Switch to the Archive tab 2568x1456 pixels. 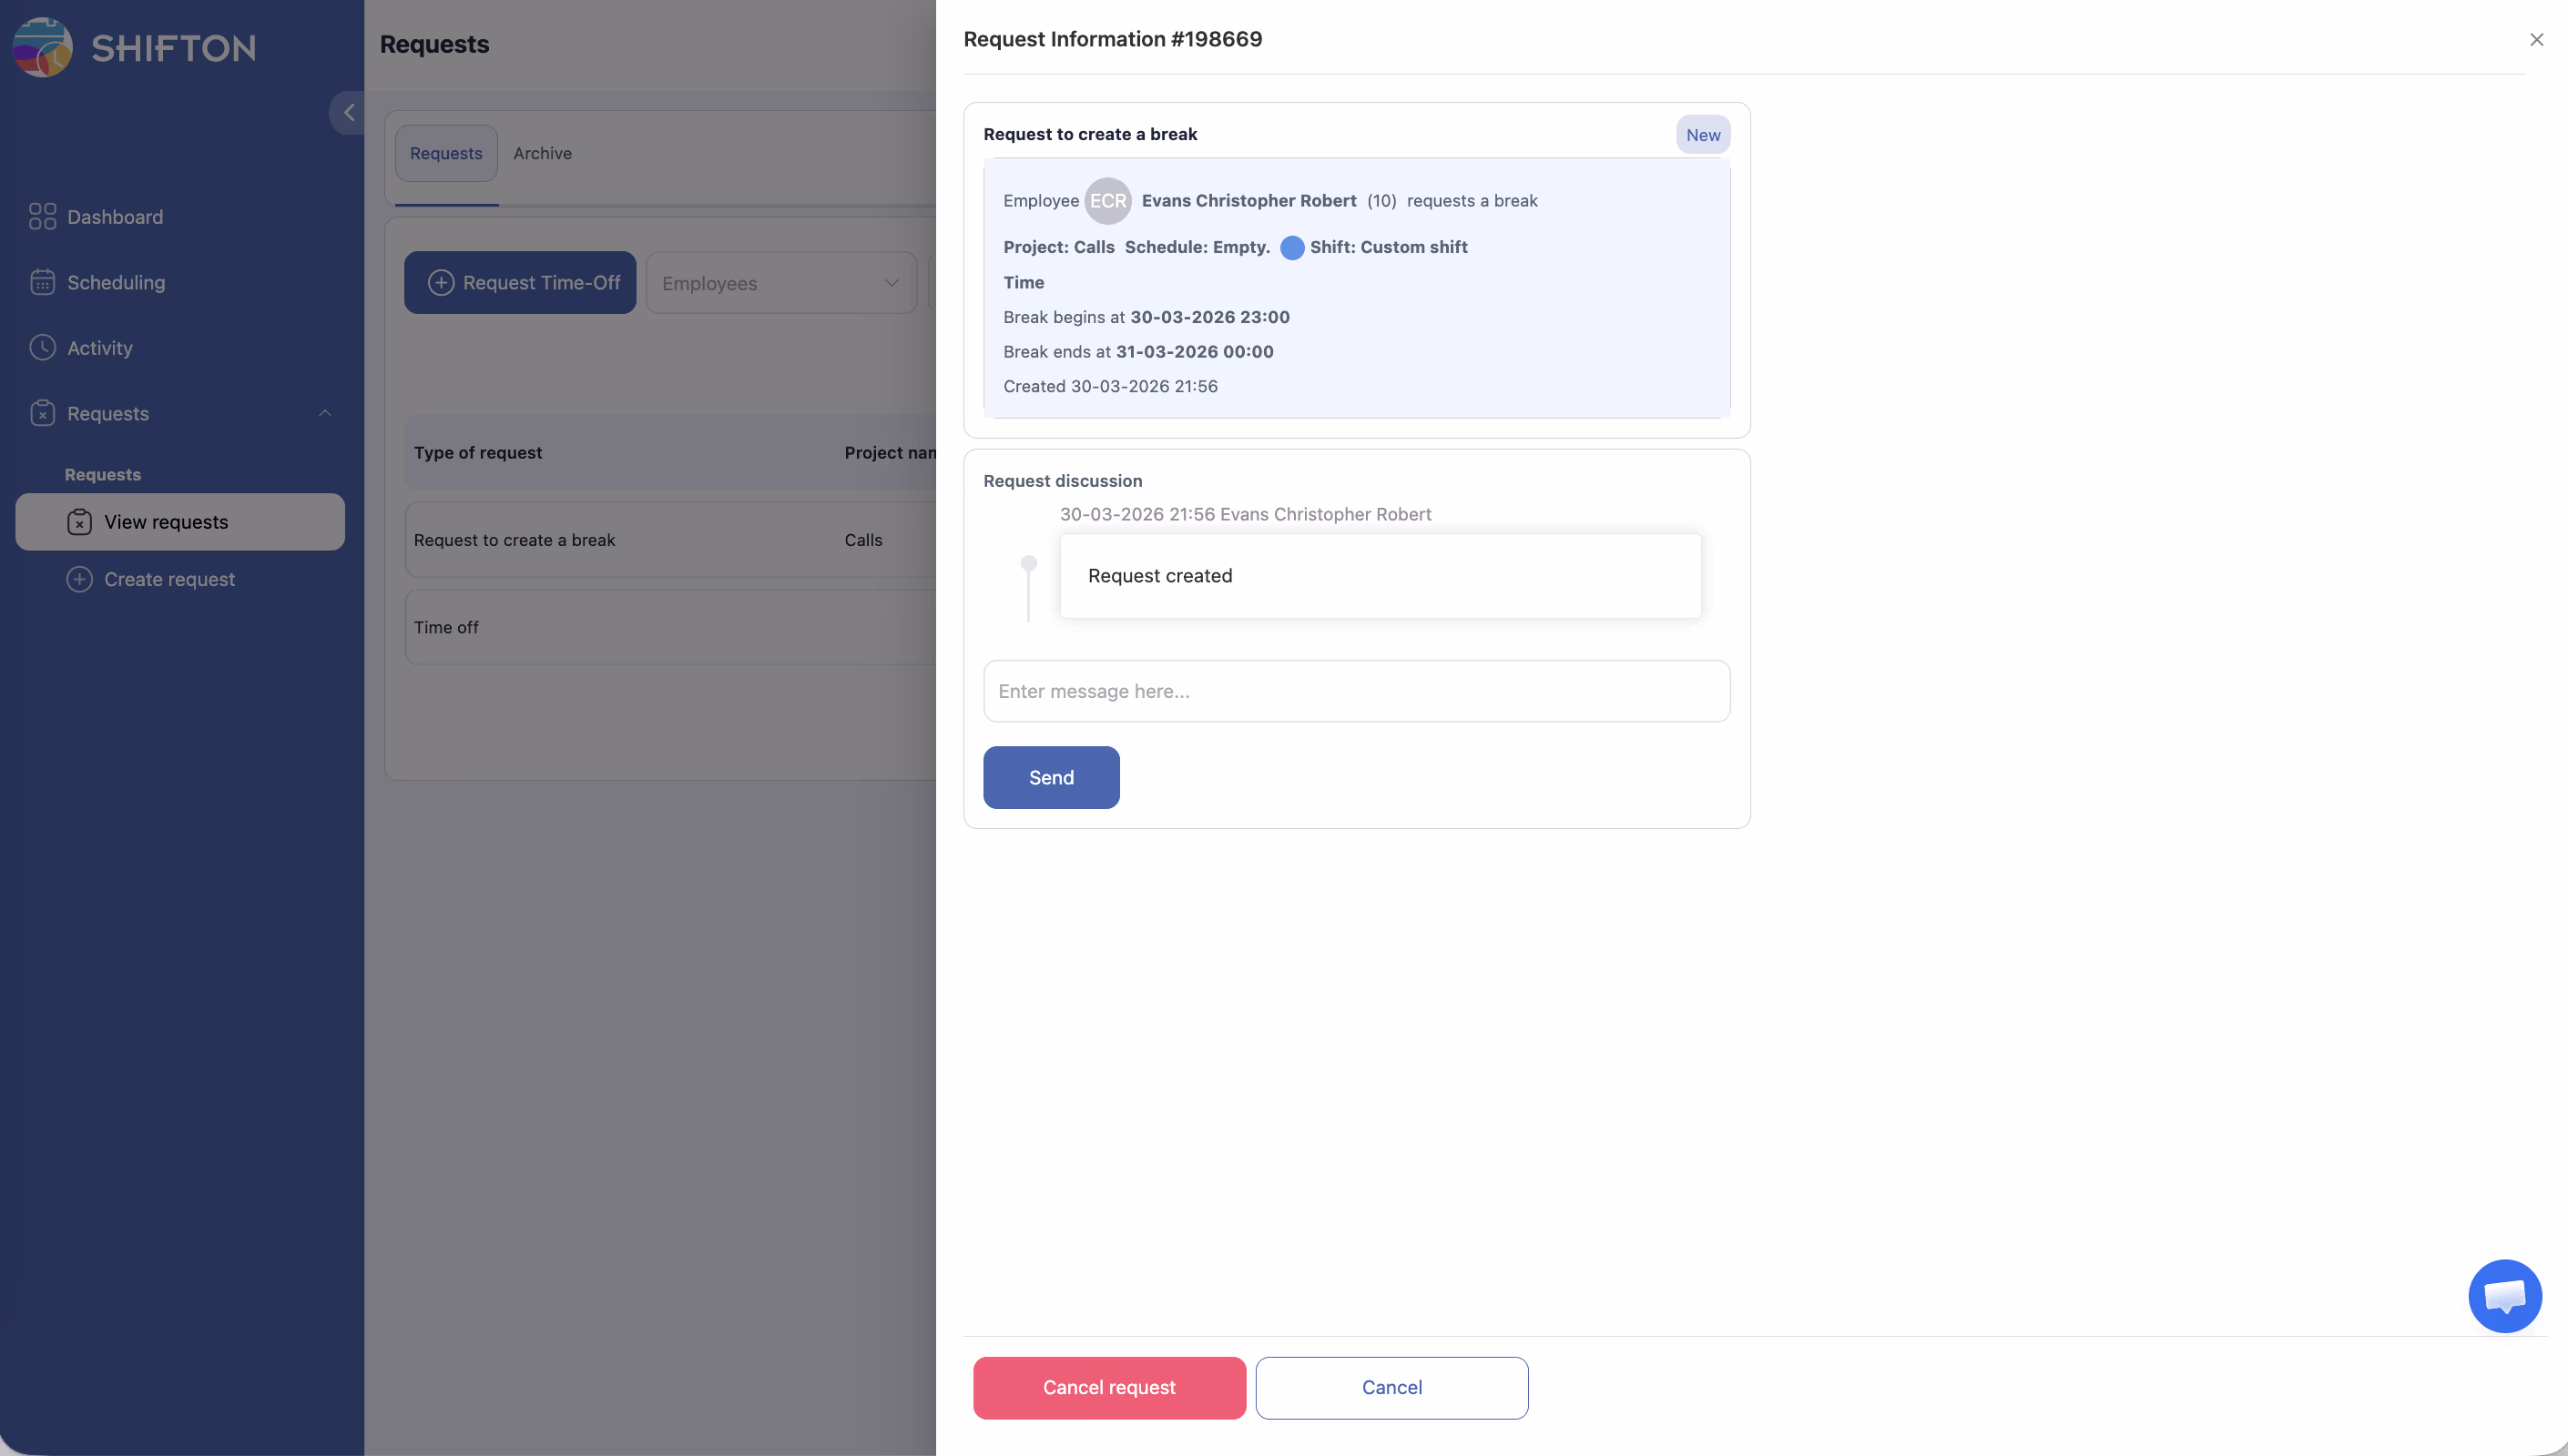tap(542, 153)
